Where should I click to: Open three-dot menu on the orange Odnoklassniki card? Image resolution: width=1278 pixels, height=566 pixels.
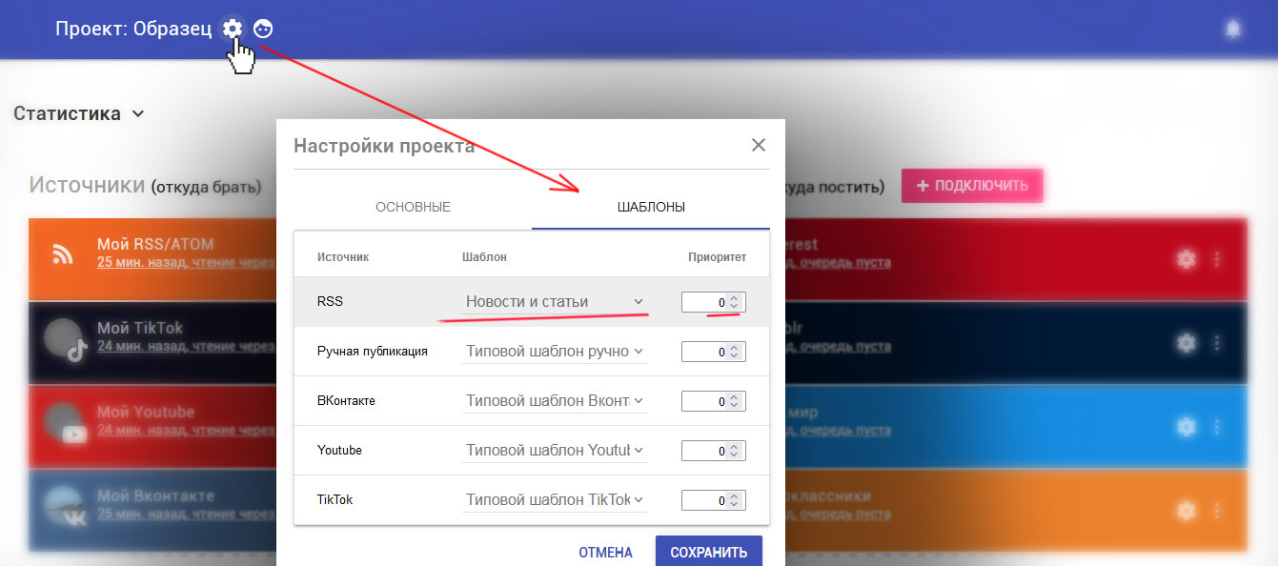click(1216, 510)
